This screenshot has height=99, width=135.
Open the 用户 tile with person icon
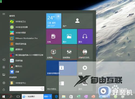click(77, 21)
